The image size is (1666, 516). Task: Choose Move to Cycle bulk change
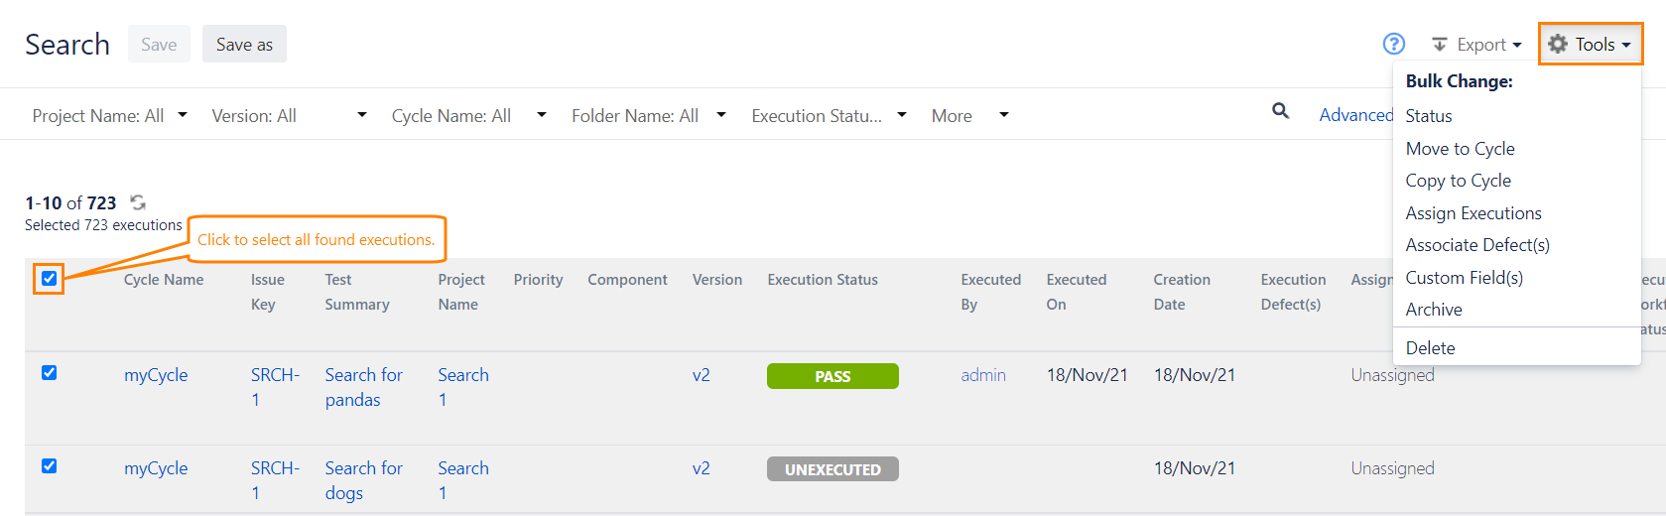click(1460, 149)
